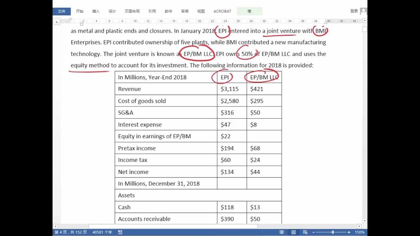Click the first line indent marker on ruler
The width and height of the screenshot is (420, 236).
(70, 20)
